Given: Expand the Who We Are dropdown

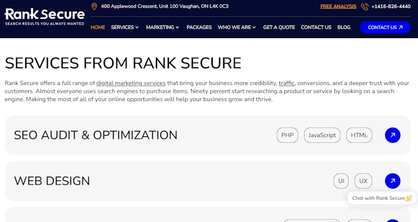Looking at the screenshot, I should [236, 27].
